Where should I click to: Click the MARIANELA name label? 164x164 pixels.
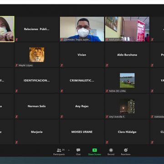pos(116,40)
